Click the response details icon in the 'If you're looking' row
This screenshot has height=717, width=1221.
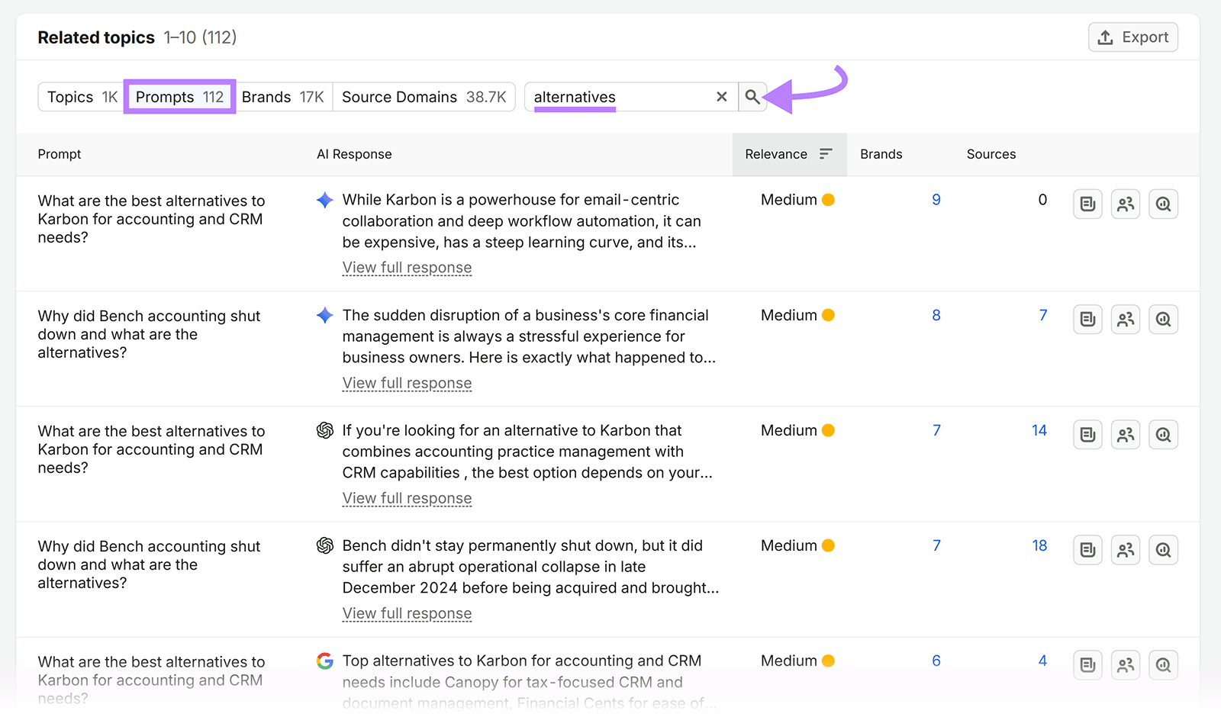[x=1088, y=435]
